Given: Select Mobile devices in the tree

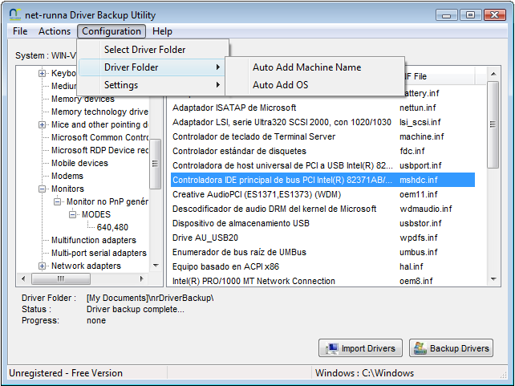Looking at the screenshot, I should [79, 163].
